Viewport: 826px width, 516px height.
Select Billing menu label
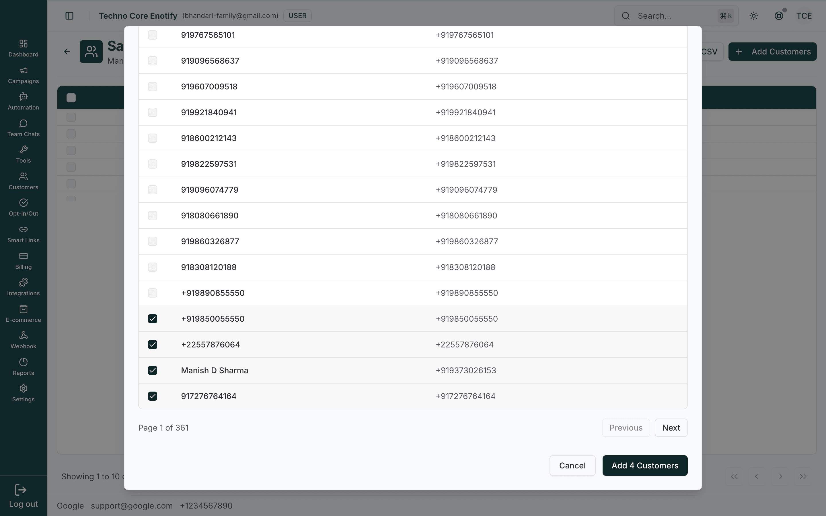23,267
